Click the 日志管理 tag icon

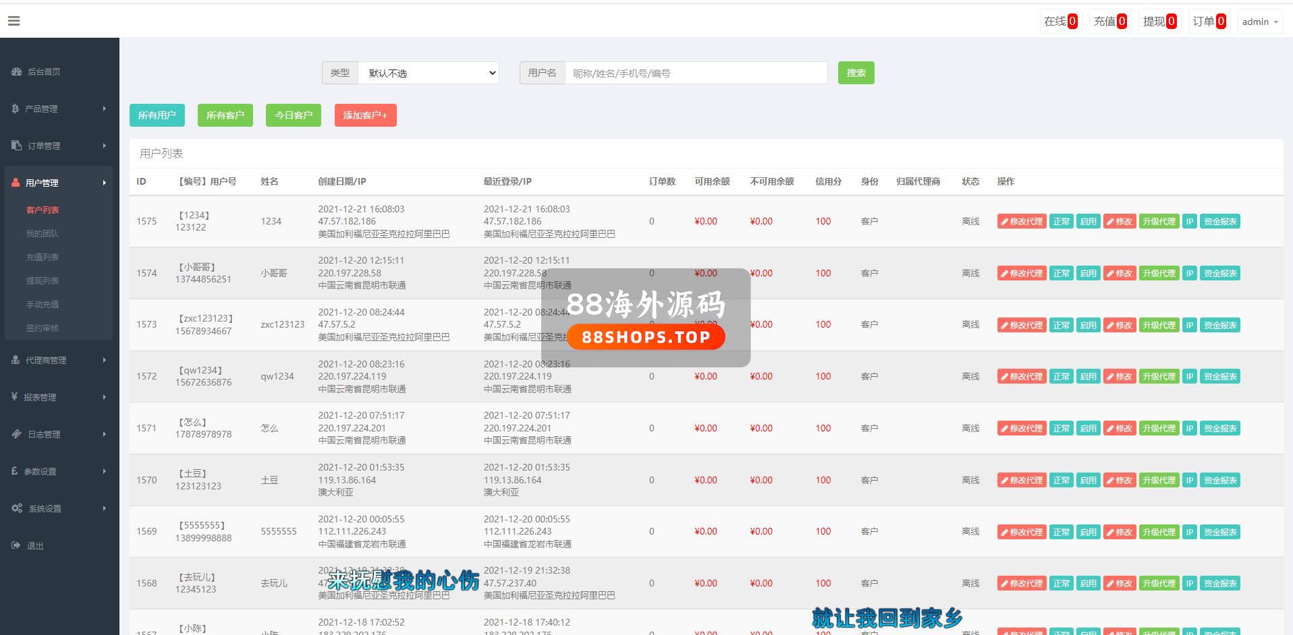coord(17,434)
